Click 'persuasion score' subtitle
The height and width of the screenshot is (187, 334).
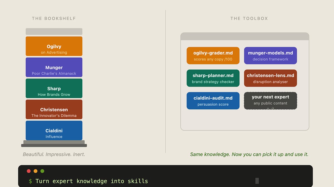(213, 104)
